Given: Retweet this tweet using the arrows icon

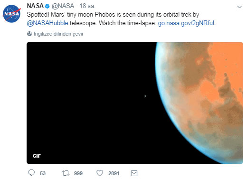Looking at the screenshot, I should coord(66,173).
